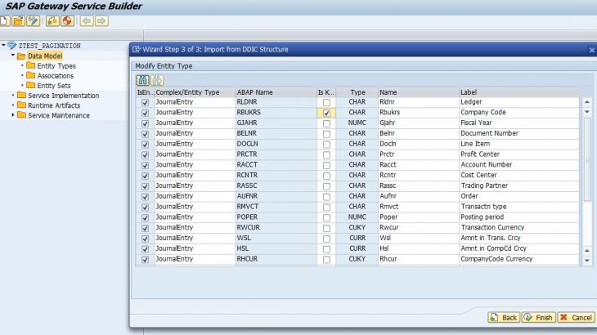Click the HSL ABAP name cell

click(x=276, y=248)
